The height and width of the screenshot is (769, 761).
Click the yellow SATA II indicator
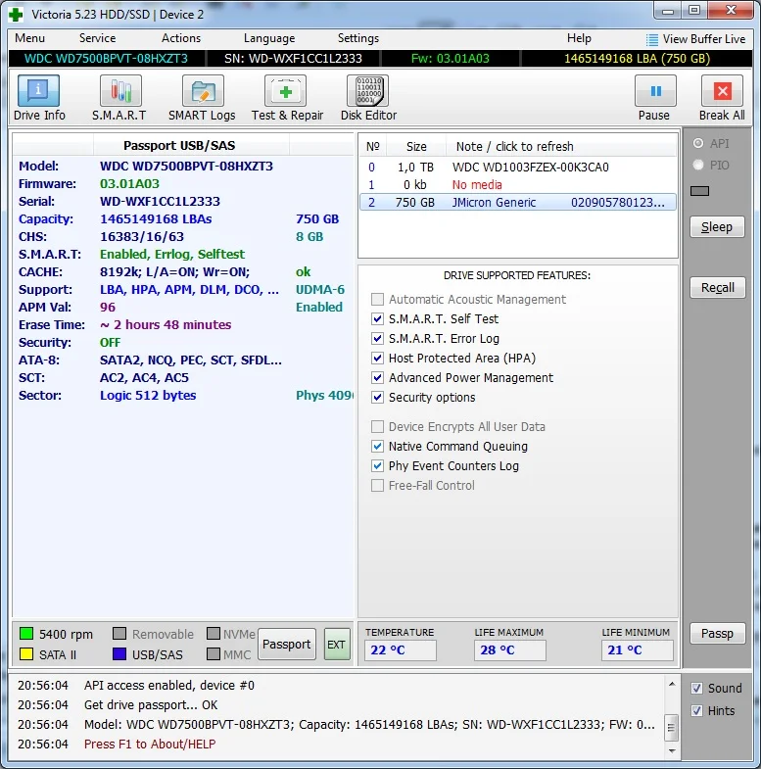pyautogui.click(x=26, y=654)
